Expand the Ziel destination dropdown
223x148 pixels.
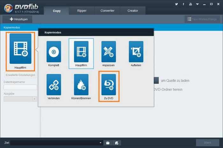point(100,143)
